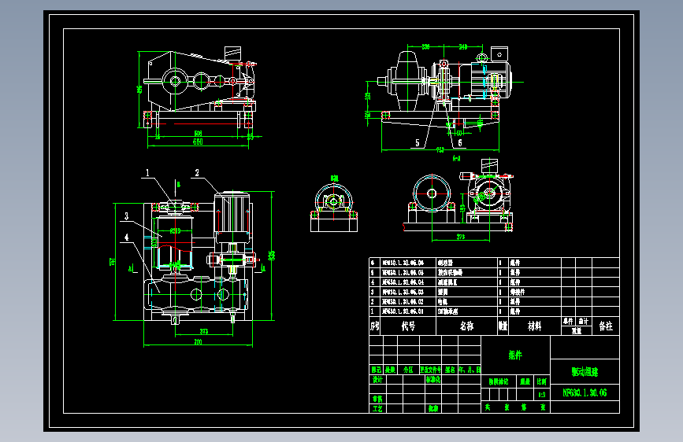Select part code NF630.1.30.06.04 in parts list

(x=403, y=282)
